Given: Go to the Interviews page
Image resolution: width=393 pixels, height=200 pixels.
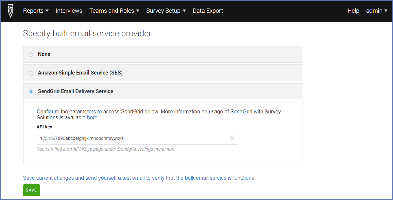Looking at the screenshot, I should (69, 11).
